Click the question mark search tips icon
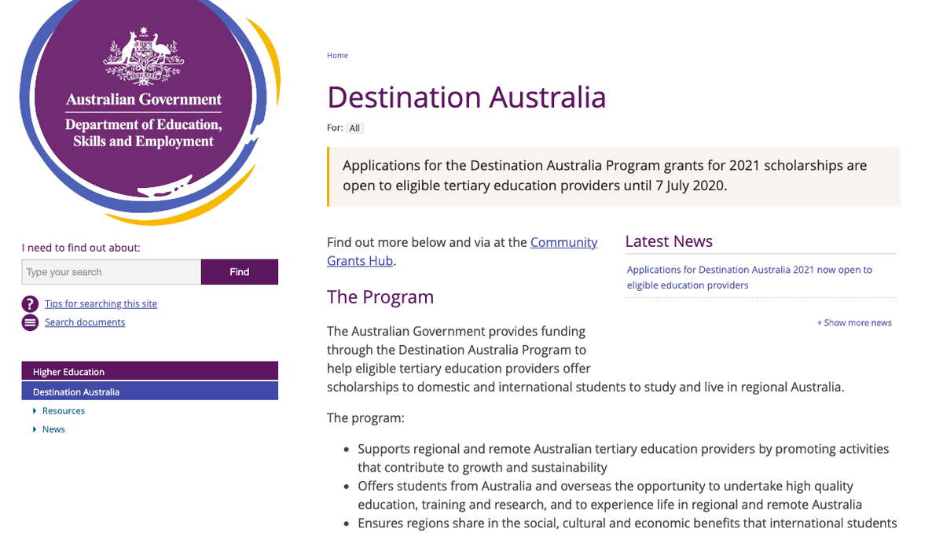The image size is (943, 533). [x=30, y=303]
